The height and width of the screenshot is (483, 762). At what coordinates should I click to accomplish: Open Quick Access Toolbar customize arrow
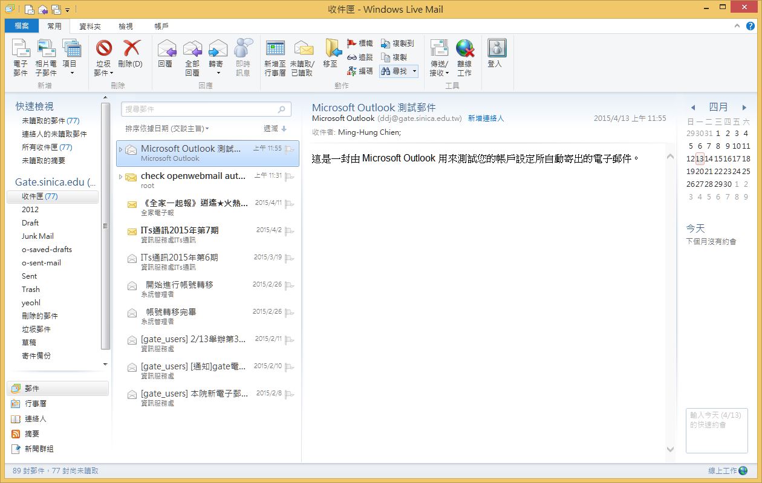(x=67, y=10)
